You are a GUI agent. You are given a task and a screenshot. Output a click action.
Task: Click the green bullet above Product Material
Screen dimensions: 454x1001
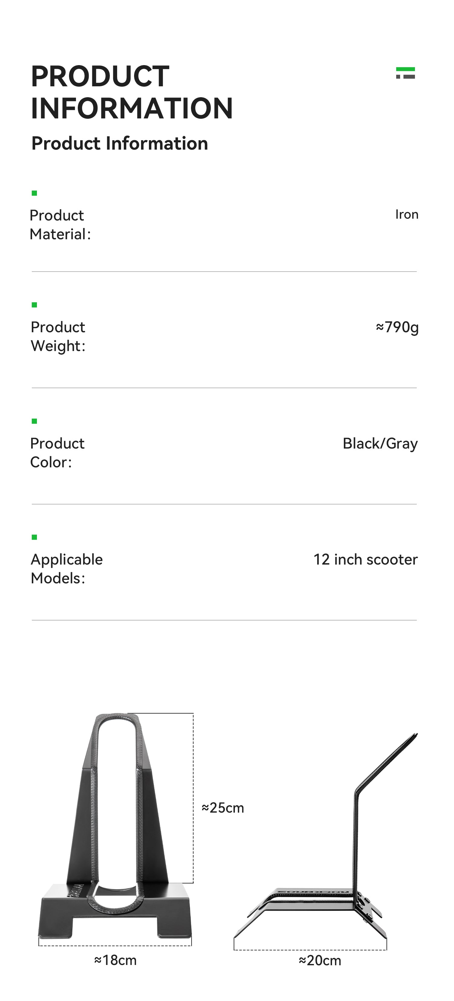tap(34, 193)
